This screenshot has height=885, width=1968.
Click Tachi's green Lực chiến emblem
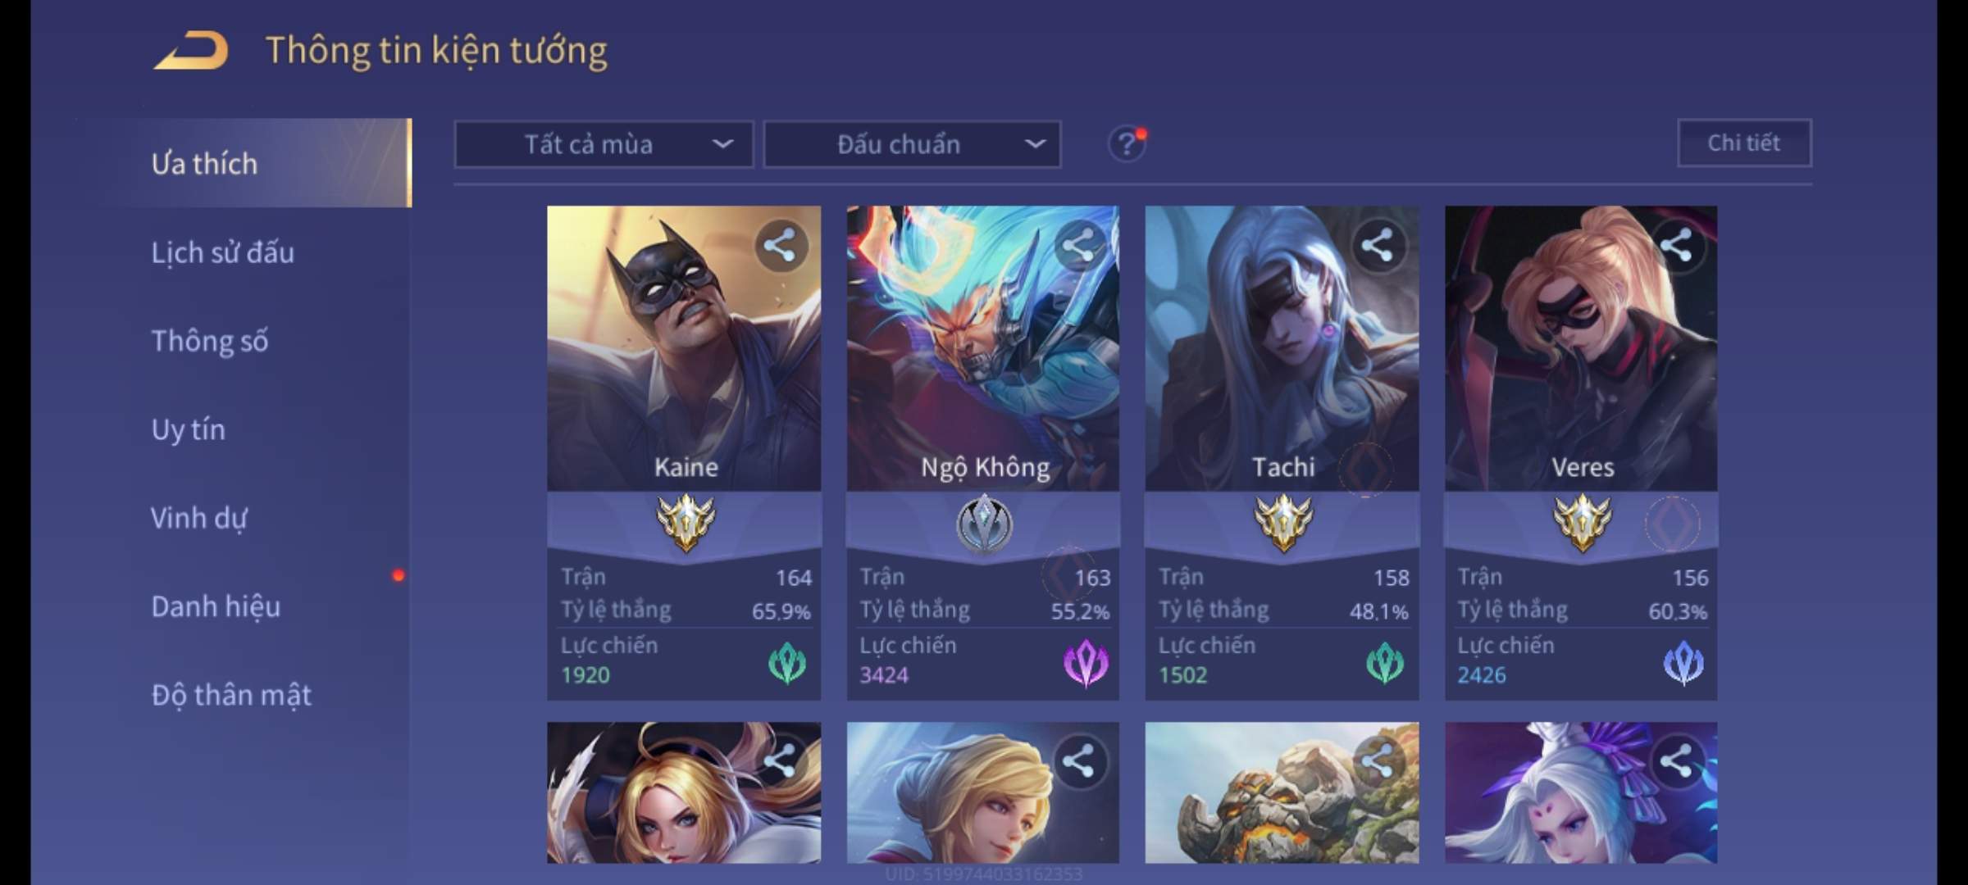point(1385,662)
